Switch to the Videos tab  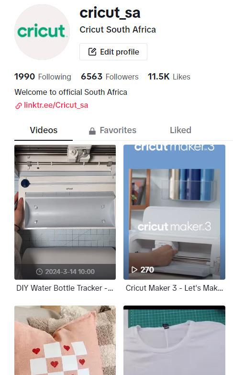(x=44, y=130)
